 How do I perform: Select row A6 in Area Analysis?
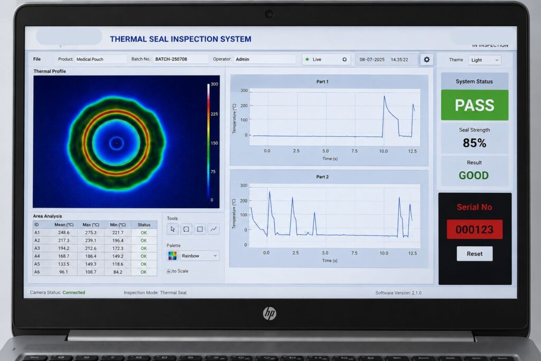pos(95,272)
